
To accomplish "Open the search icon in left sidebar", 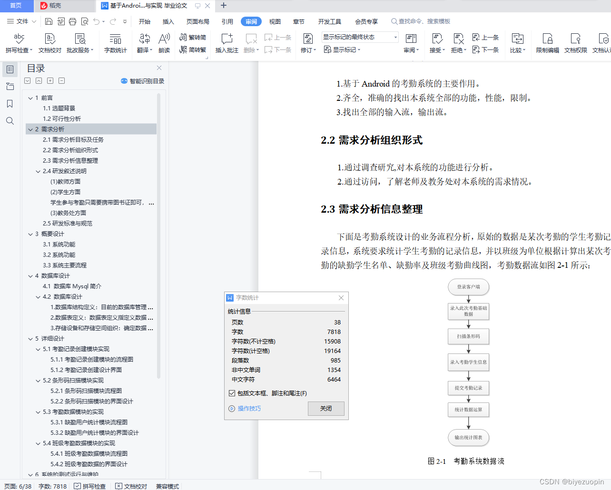I will tap(10, 121).
